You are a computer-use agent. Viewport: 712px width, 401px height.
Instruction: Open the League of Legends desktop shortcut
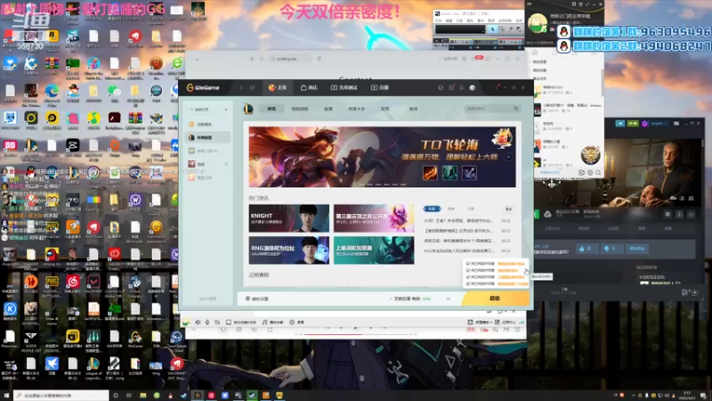[x=93, y=368]
